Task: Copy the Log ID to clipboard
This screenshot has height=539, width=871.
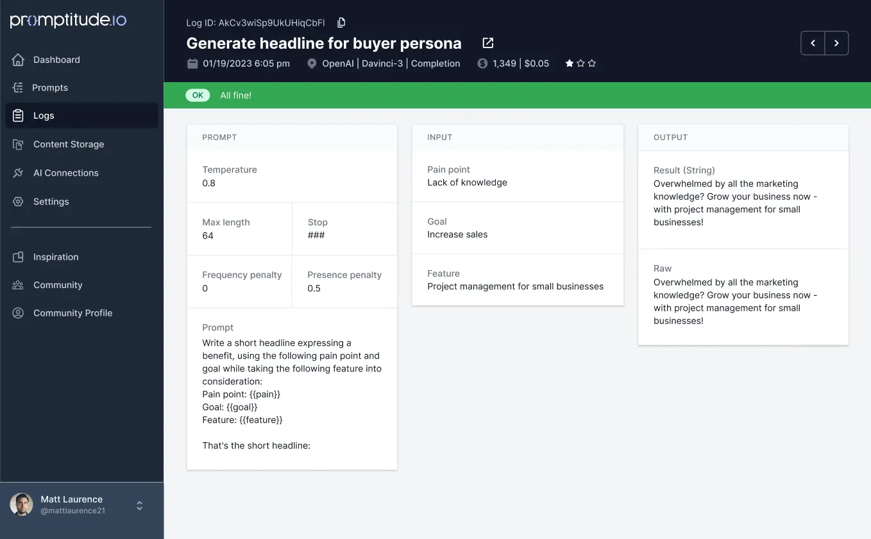Action: [x=341, y=22]
